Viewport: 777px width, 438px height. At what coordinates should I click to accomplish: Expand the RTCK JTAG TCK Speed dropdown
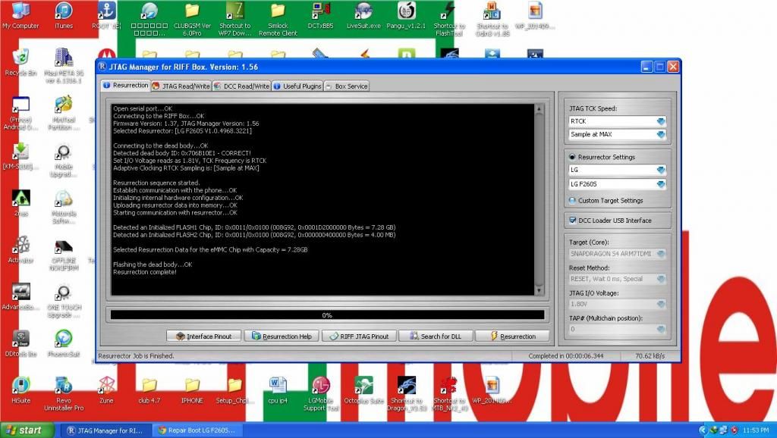[x=661, y=121]
